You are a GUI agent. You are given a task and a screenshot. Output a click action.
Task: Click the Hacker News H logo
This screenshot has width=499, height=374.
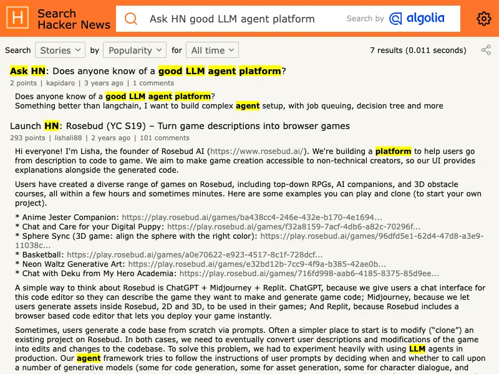click(x=17, y=18)
